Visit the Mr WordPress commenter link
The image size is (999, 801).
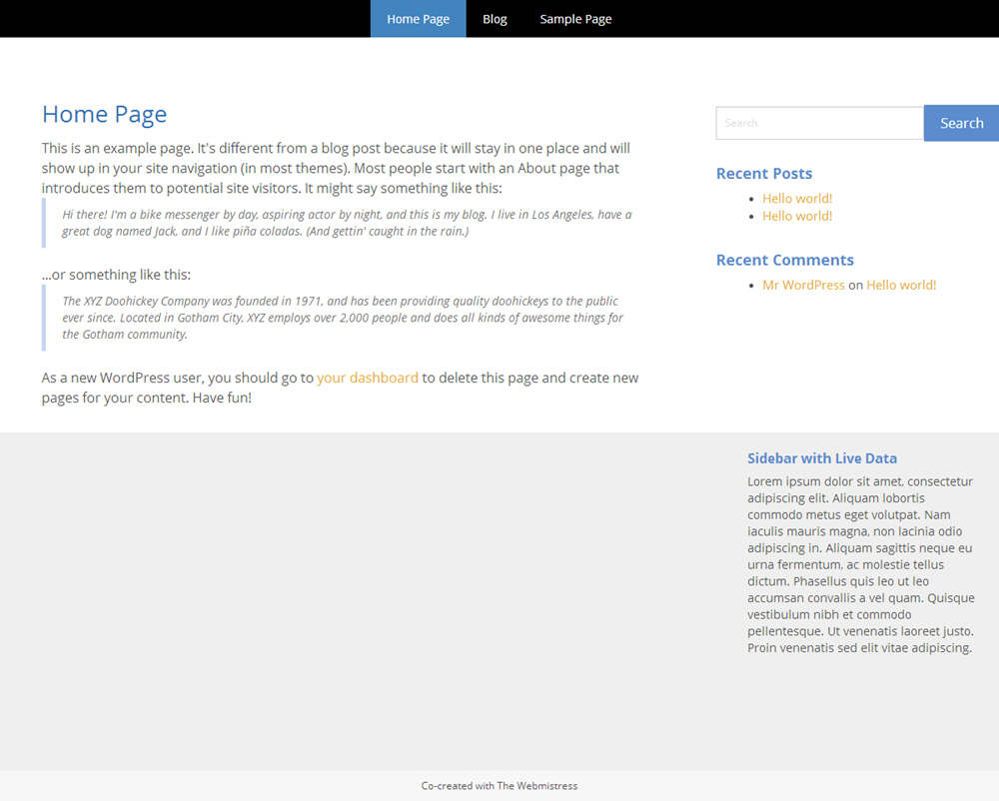click(803, 285)
